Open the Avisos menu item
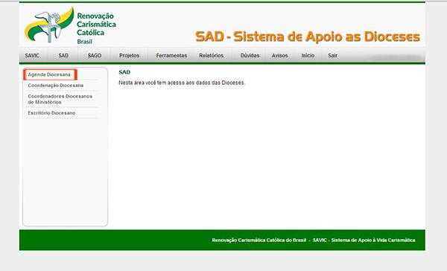 pyautogui.click(x=279, y=56)
